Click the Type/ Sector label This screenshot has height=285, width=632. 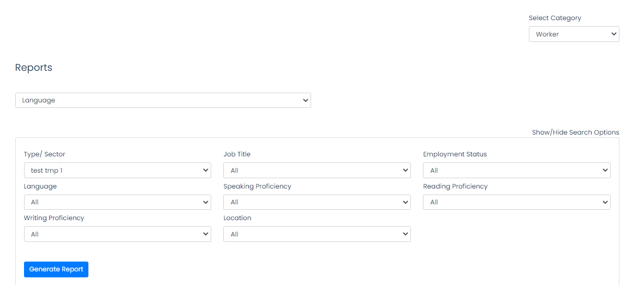click(x=44, y=154)
